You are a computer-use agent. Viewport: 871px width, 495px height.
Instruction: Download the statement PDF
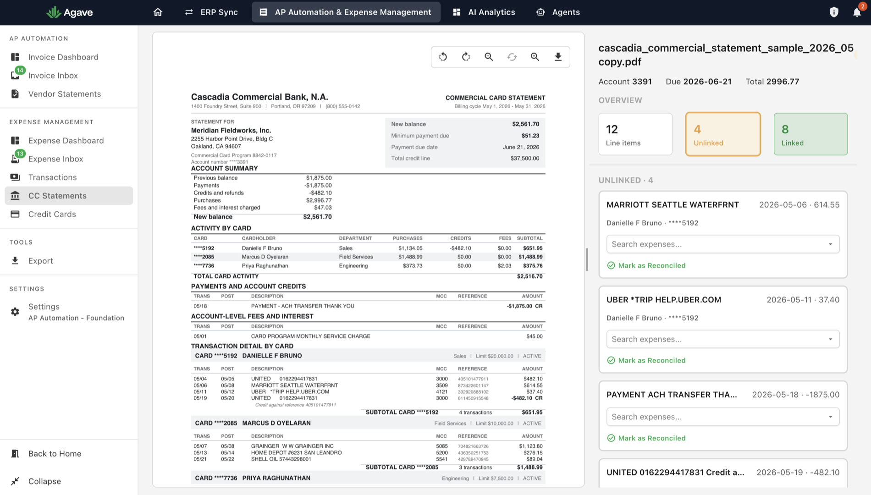(x=558, y=57)
